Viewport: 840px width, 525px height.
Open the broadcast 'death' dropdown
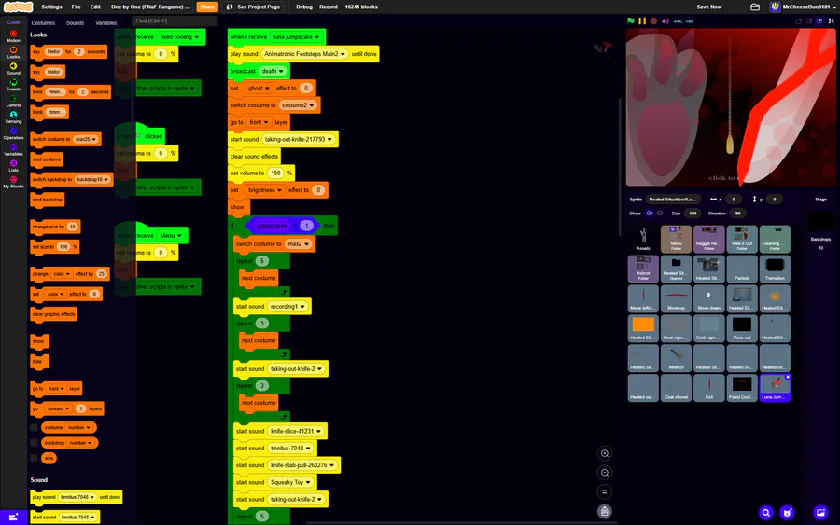pos(273,71)
